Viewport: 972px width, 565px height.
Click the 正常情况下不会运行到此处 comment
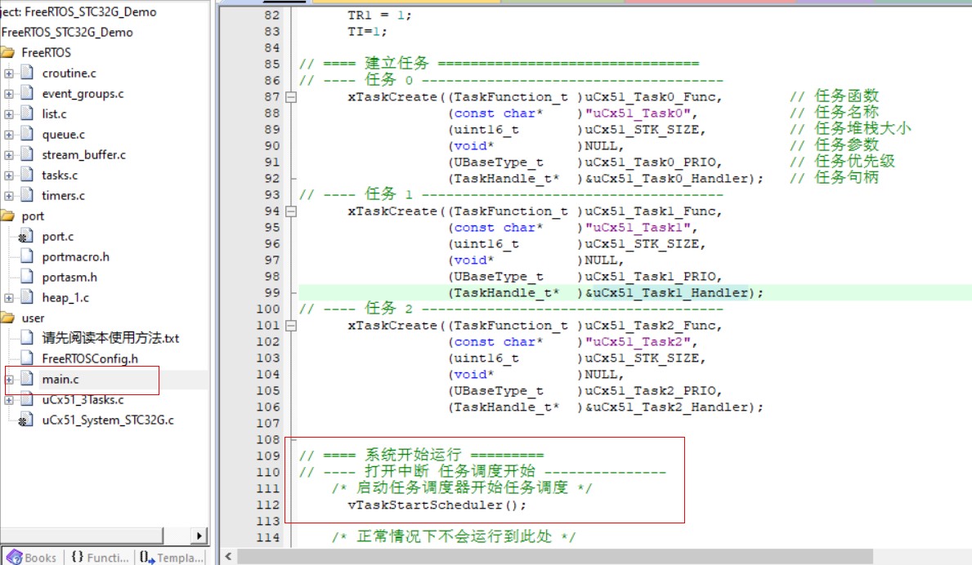pos(454,536)
